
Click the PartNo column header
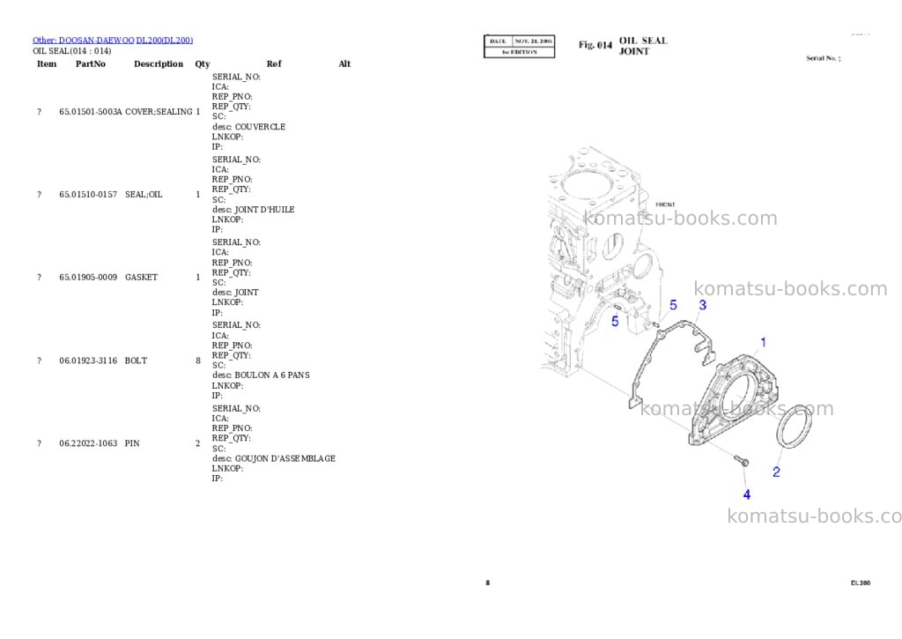coord(91,63)
